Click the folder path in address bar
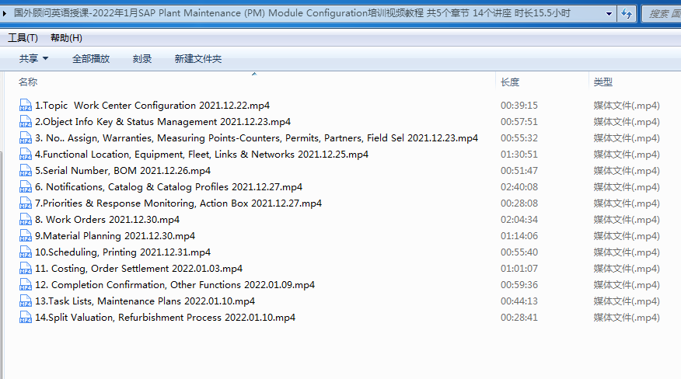681x379 pixels. (292, 13)
